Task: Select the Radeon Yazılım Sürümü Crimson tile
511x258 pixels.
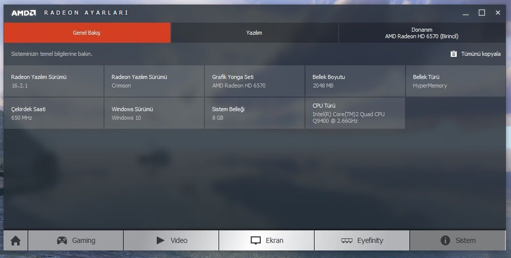Action: pos(154,81)
